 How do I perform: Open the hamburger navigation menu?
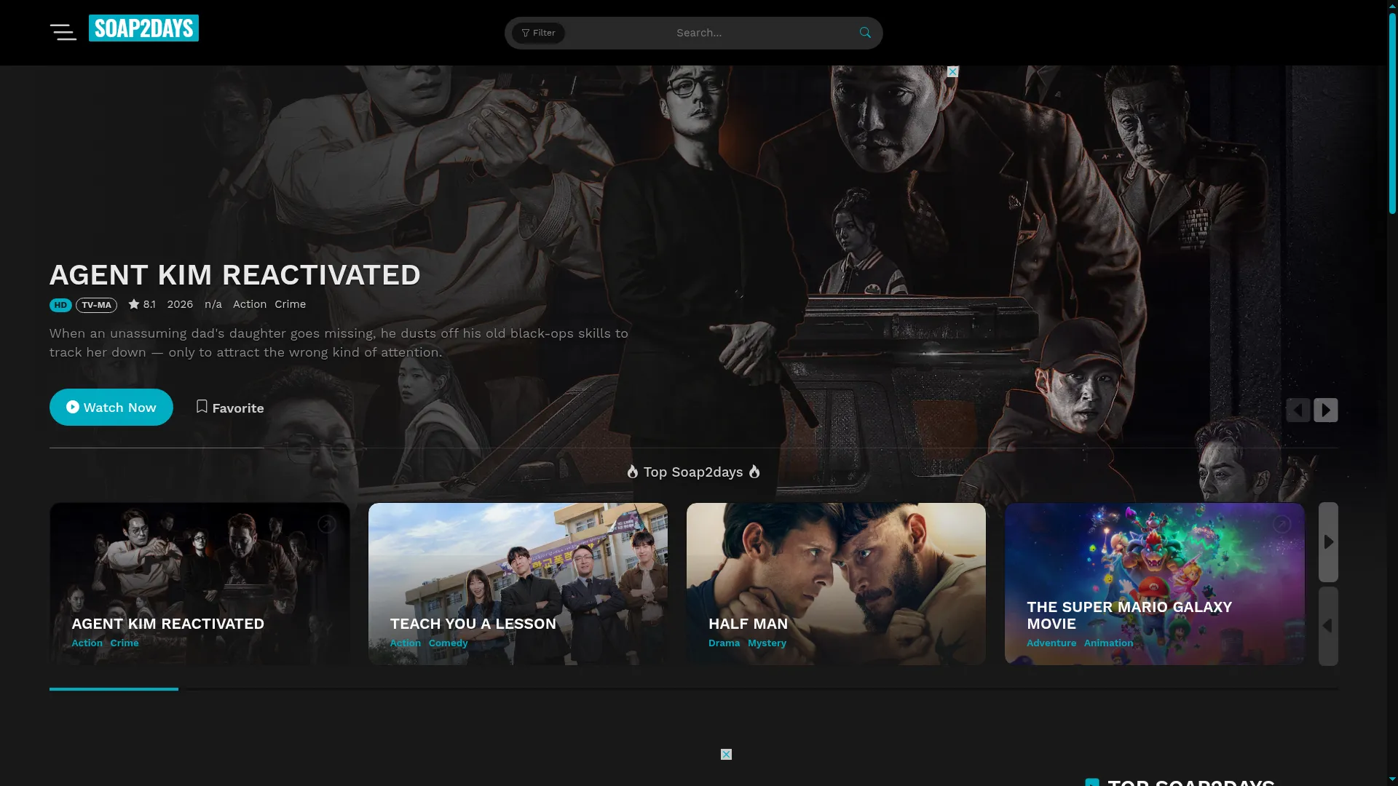63,32
